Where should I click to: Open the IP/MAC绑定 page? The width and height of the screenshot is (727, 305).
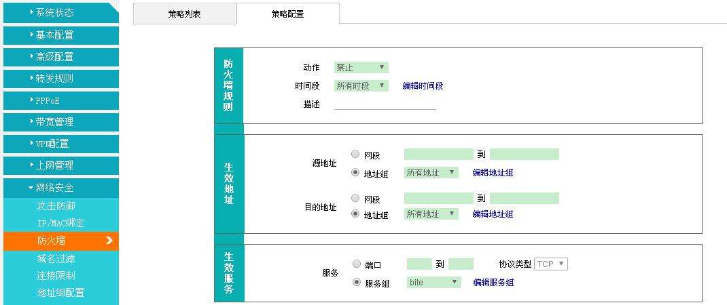pyautogui.click(x=60, y=223)
